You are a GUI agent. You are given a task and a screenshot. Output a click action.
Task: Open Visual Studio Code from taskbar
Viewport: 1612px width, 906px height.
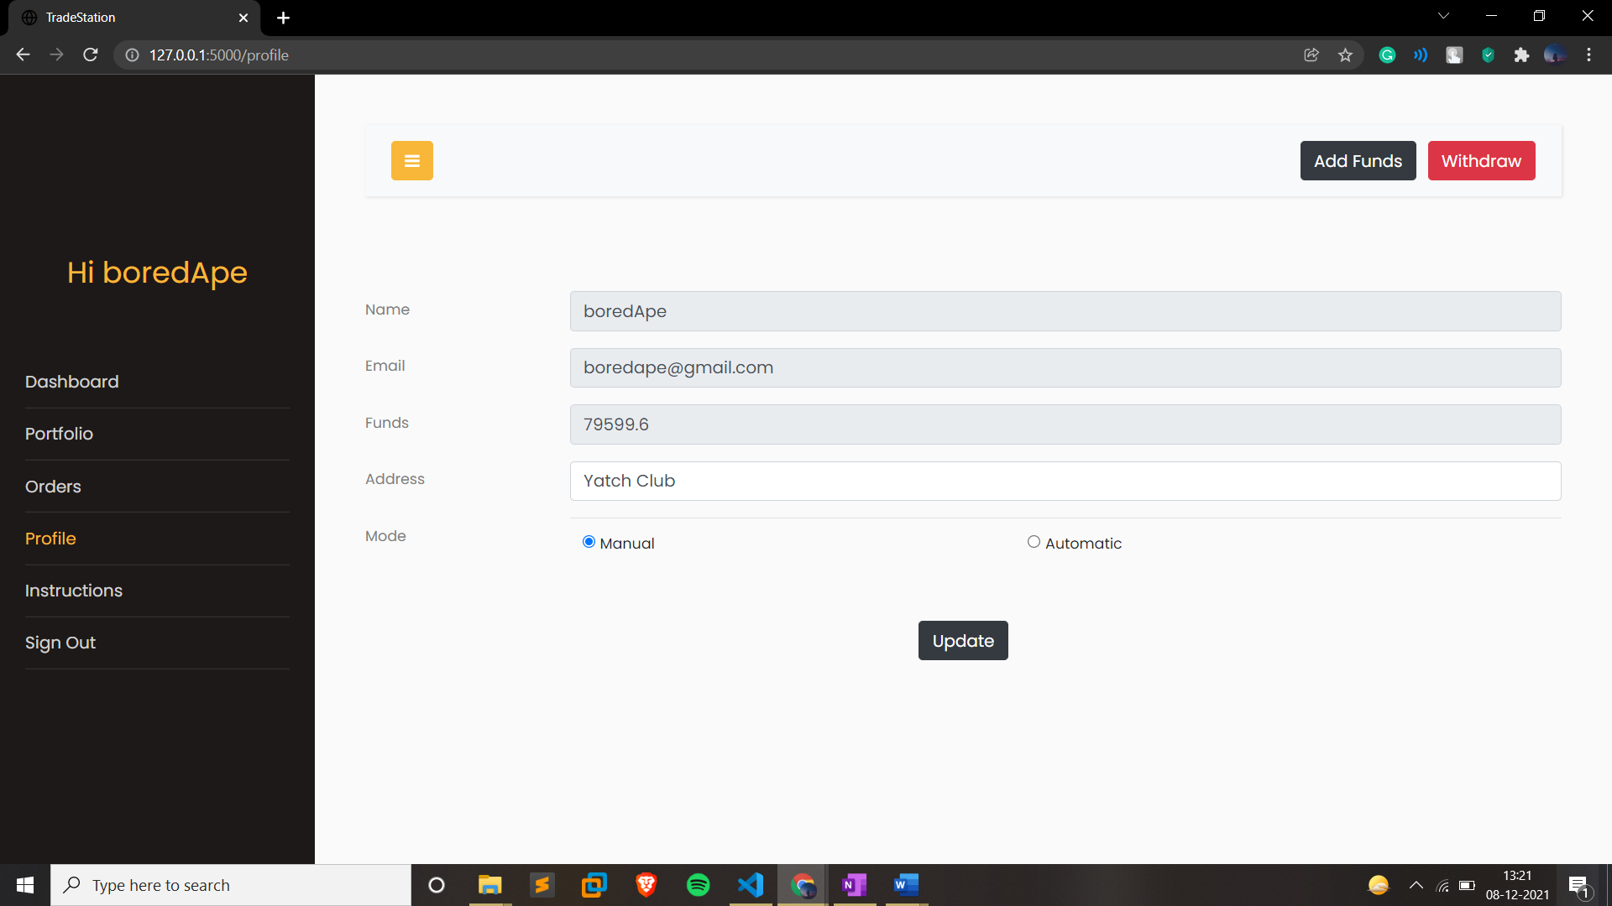[x=751, y=885]
